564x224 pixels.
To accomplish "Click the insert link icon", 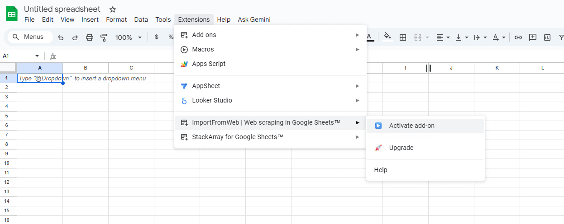I will click(x=518, y=37).
